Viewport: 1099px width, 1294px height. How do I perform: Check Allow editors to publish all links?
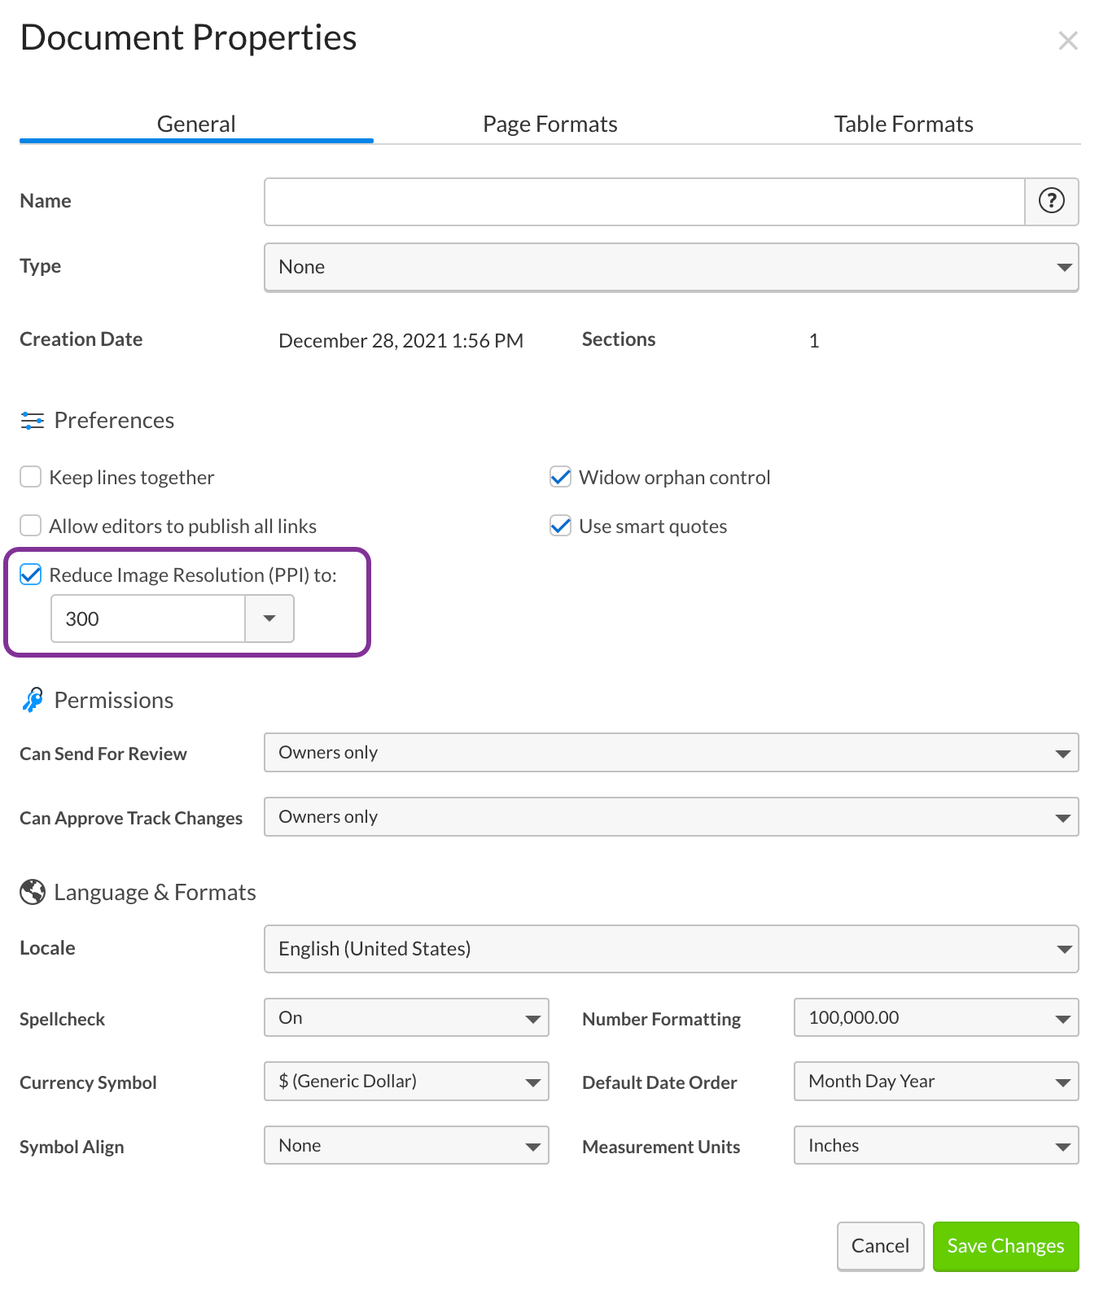(31, 526)
